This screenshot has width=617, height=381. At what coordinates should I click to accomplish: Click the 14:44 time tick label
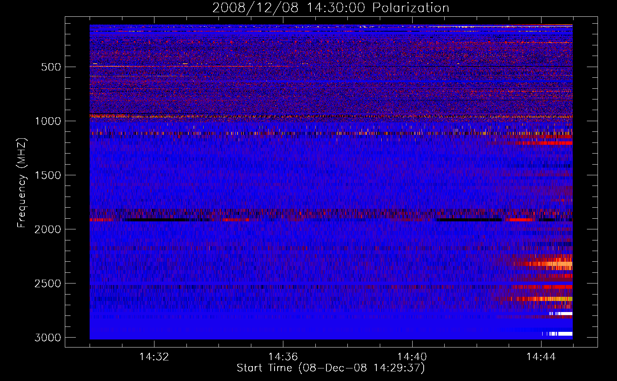(x=541, y=357)
